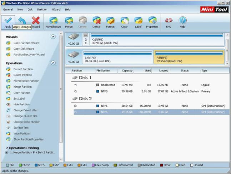Expand the pending Merge Partition operation
This screenshot has height=174, width=231.
(x=7, y=153)
